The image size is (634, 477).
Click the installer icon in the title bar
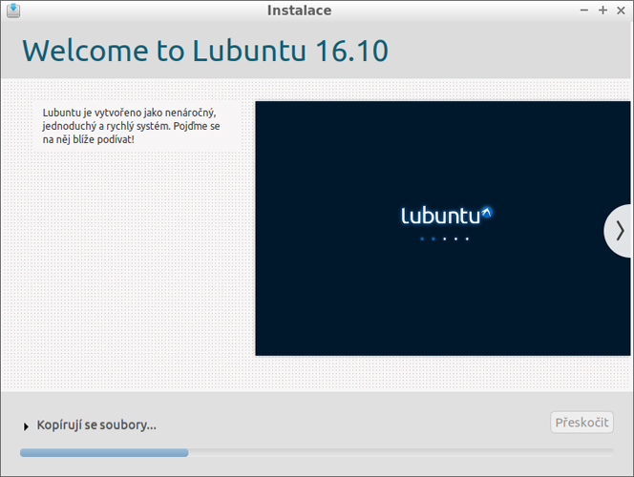(x=13, y=10)
